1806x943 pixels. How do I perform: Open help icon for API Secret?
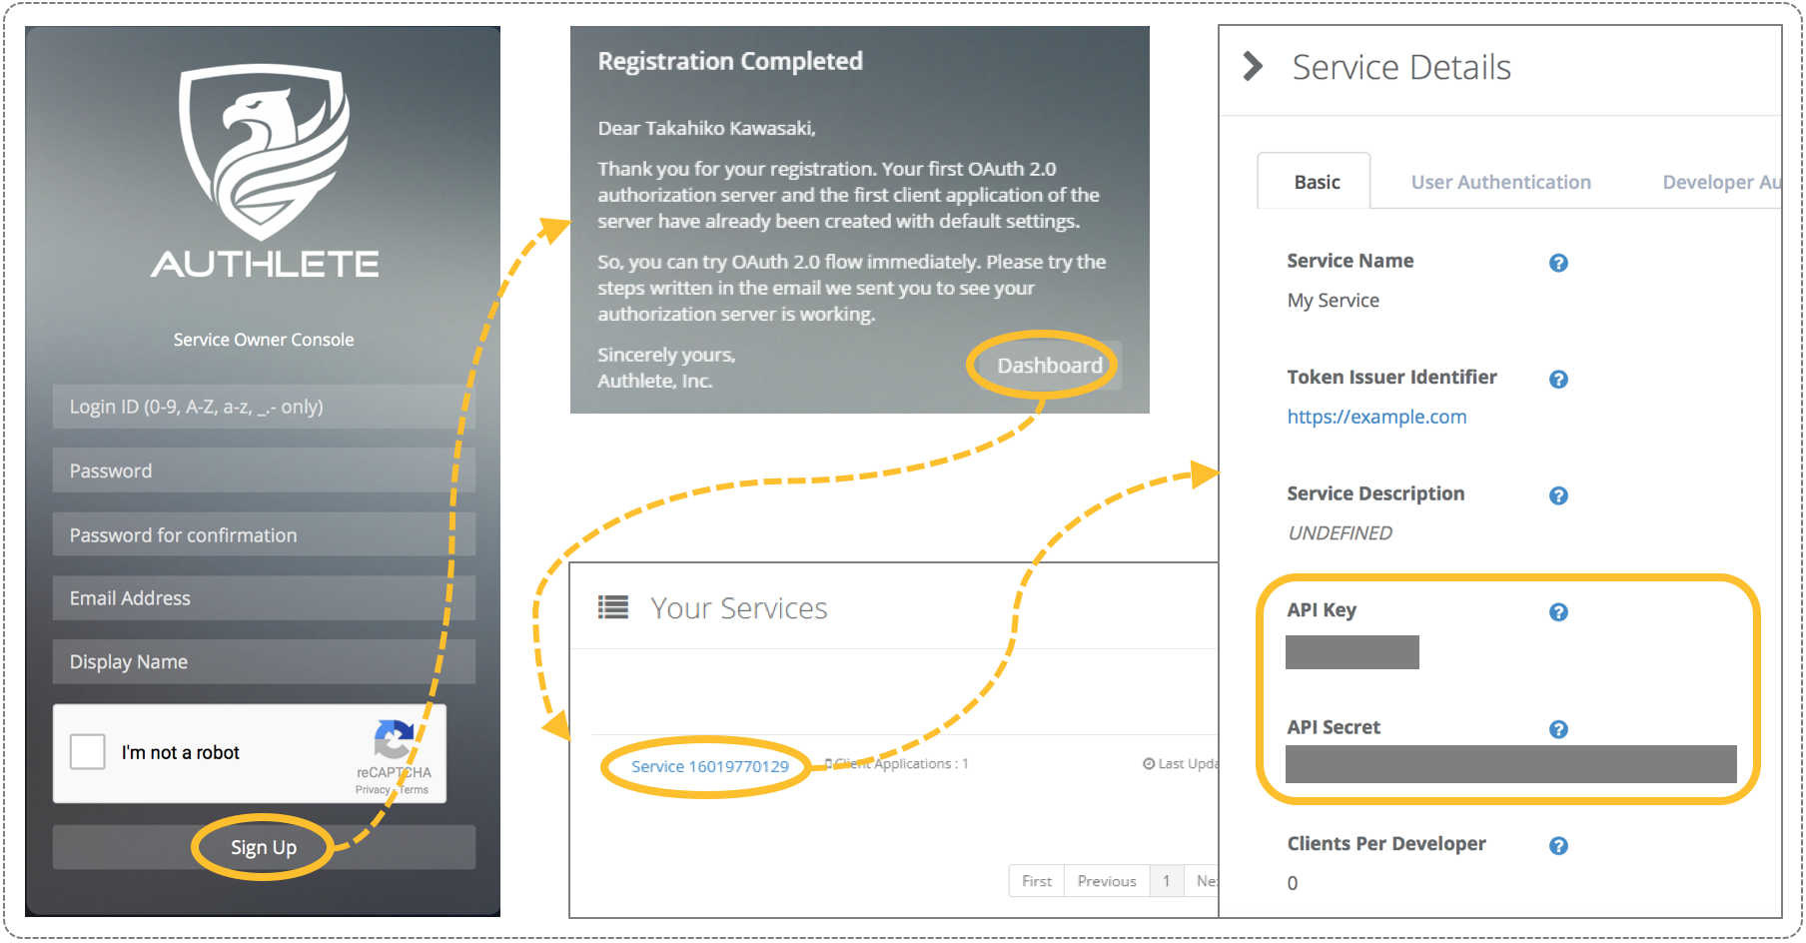tap(1558, 729)
